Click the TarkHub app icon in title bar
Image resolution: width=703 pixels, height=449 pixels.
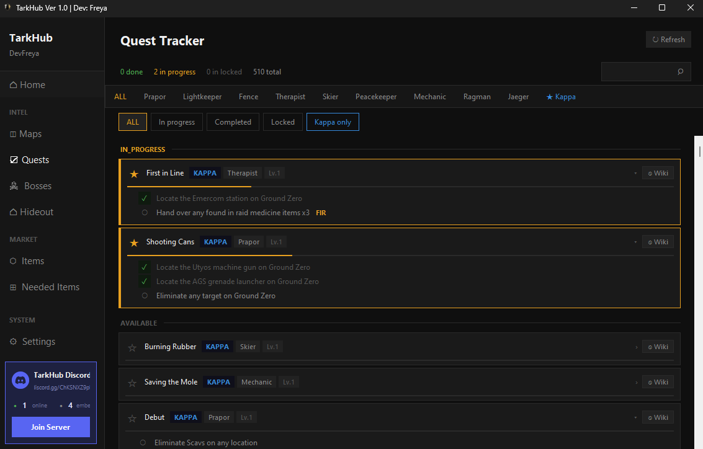(x=7, y=7)
